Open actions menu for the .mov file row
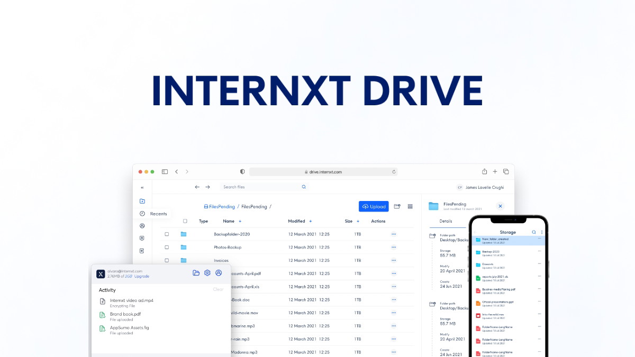The width and height of the screenshot is (635, 357). pyautogui.click(x=394, y=313)
